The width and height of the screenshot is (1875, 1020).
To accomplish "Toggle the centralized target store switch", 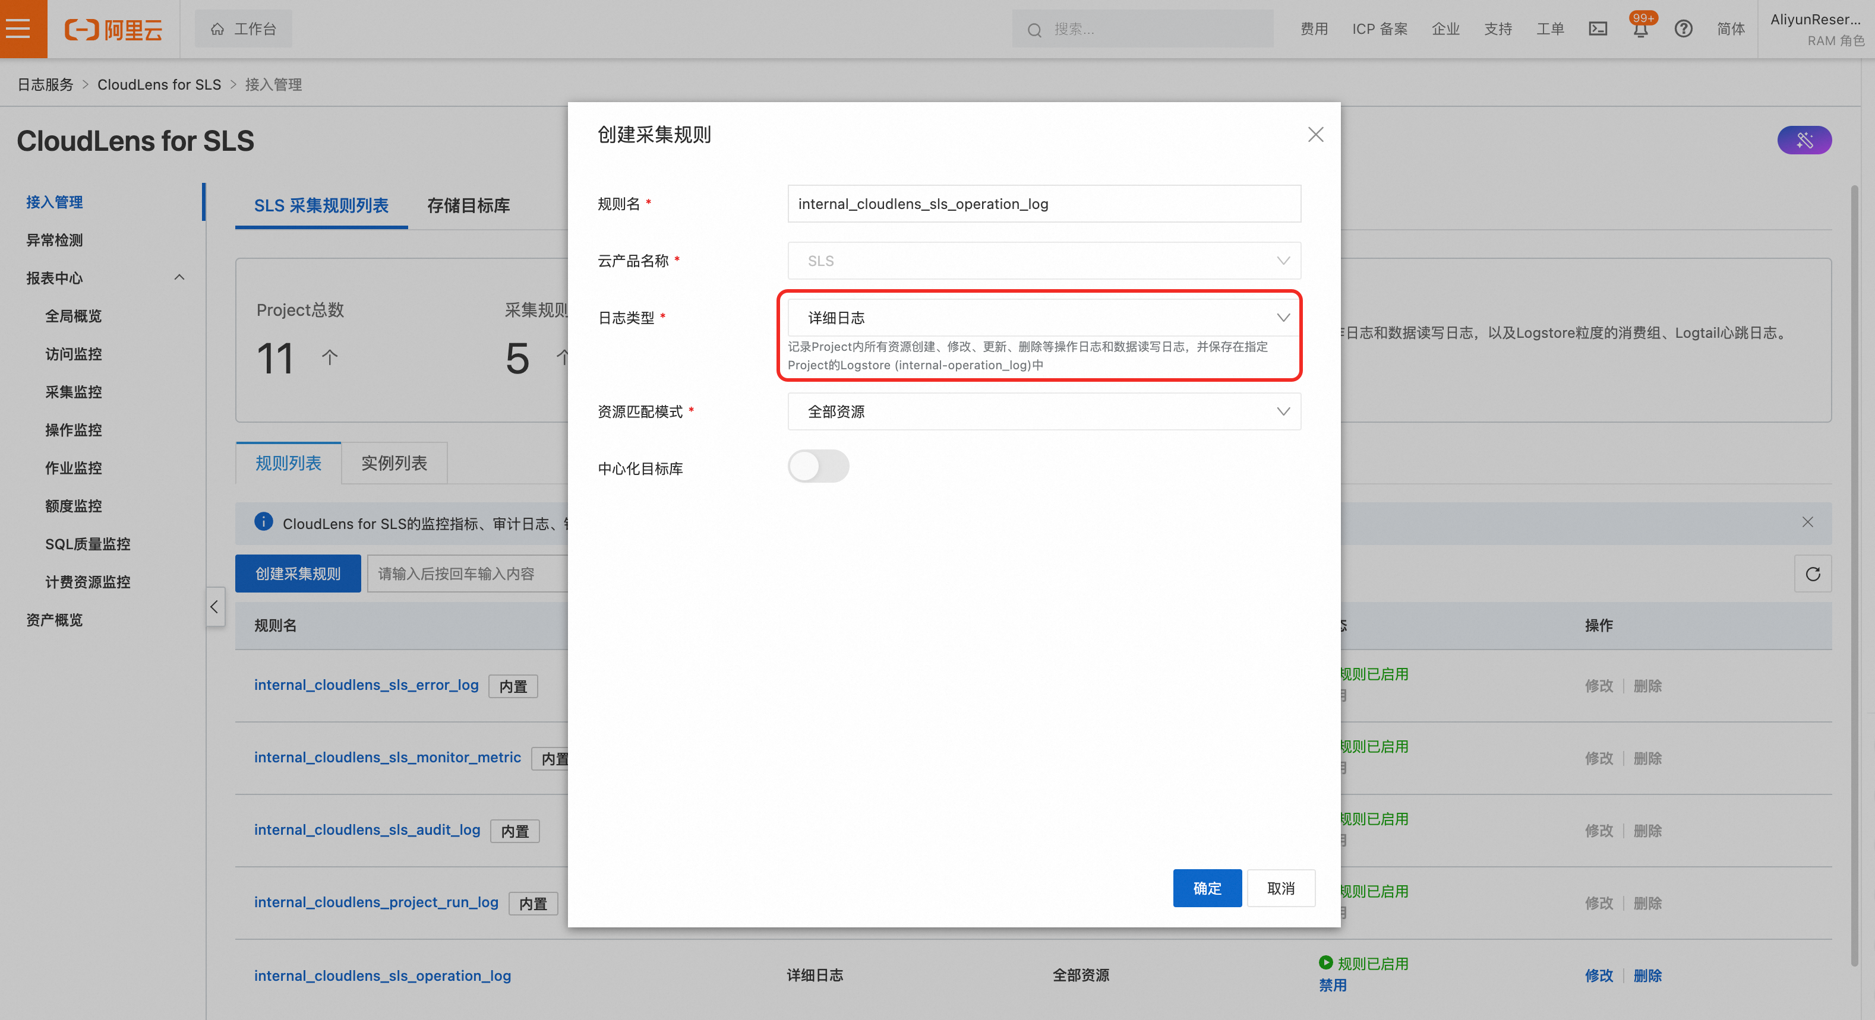I will 818,466.
